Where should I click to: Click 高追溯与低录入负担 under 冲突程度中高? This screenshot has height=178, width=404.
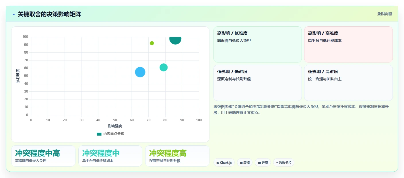coord(31,161)
